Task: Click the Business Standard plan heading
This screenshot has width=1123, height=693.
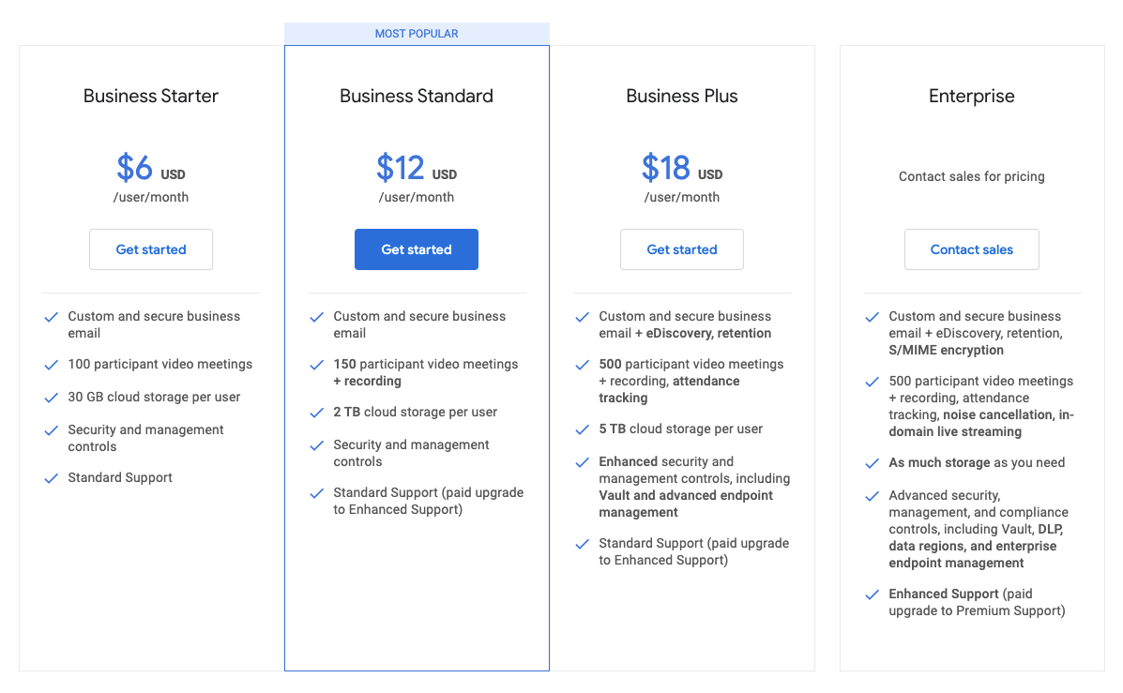Action: click(417, 96)
